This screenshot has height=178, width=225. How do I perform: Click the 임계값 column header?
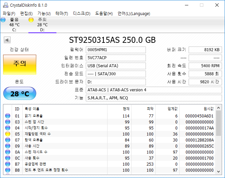167,109
